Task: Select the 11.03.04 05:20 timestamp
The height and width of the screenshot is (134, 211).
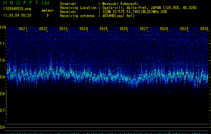Action: tap(17, 15)
